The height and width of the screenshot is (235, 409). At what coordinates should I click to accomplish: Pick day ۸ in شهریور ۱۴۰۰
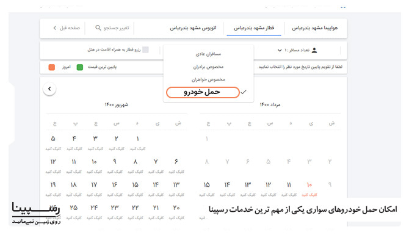135,165
